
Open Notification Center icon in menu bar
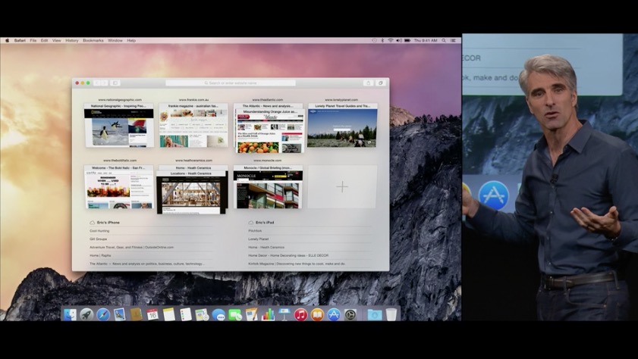453,41
